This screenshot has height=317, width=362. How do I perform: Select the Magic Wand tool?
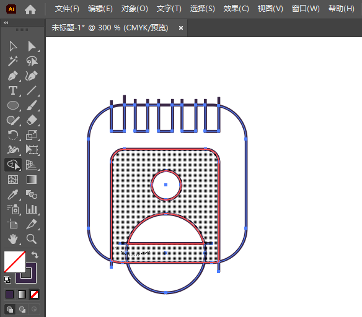pos(13,61)
